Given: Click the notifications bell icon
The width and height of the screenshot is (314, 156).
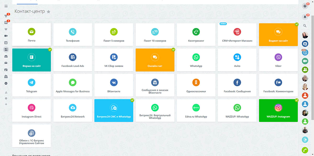Looking at the screenshot, I should (305, 17).
